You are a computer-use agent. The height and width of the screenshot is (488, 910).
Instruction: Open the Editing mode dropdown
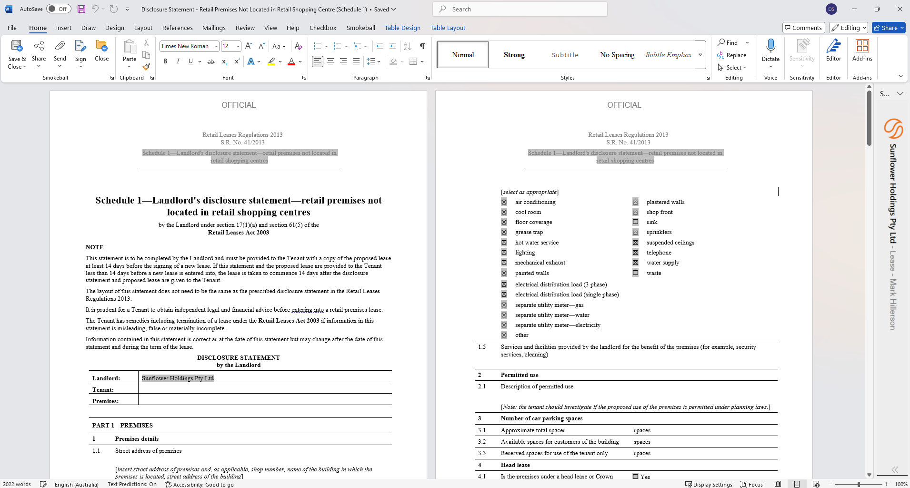848,28
